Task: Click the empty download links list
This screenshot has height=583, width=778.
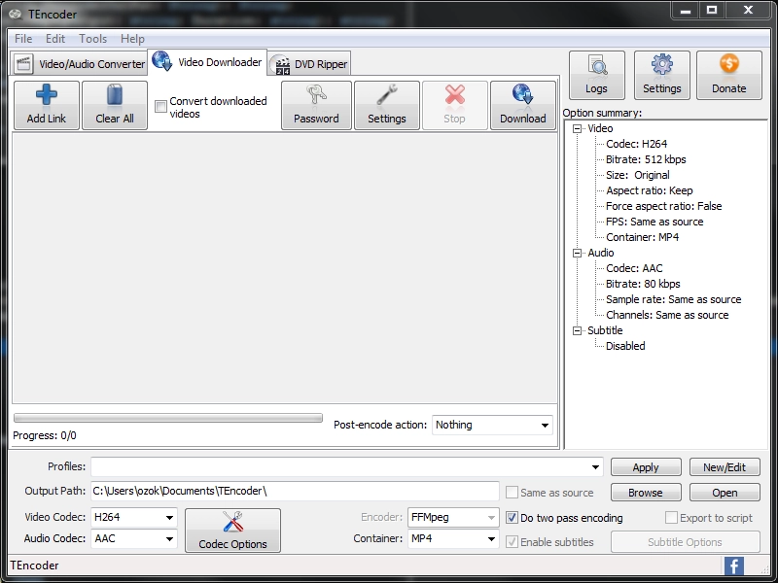Action: coord(285,268)
